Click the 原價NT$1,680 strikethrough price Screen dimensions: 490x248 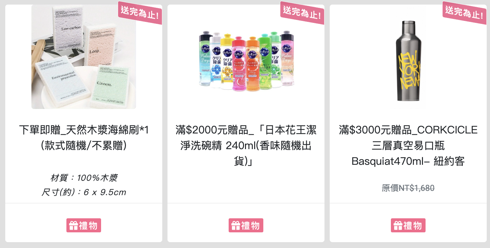pyautogui.click(x=408, y=188)
